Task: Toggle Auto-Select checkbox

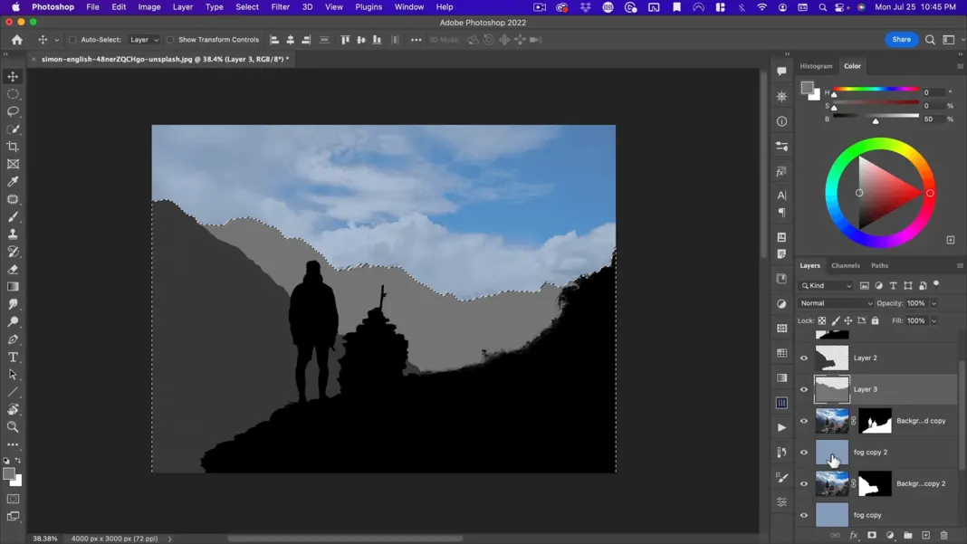Action: tap(72, 40)
